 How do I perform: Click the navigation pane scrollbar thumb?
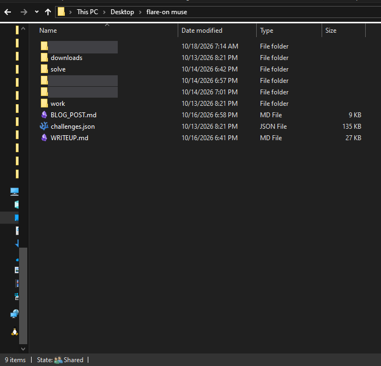tap(23, 296)
